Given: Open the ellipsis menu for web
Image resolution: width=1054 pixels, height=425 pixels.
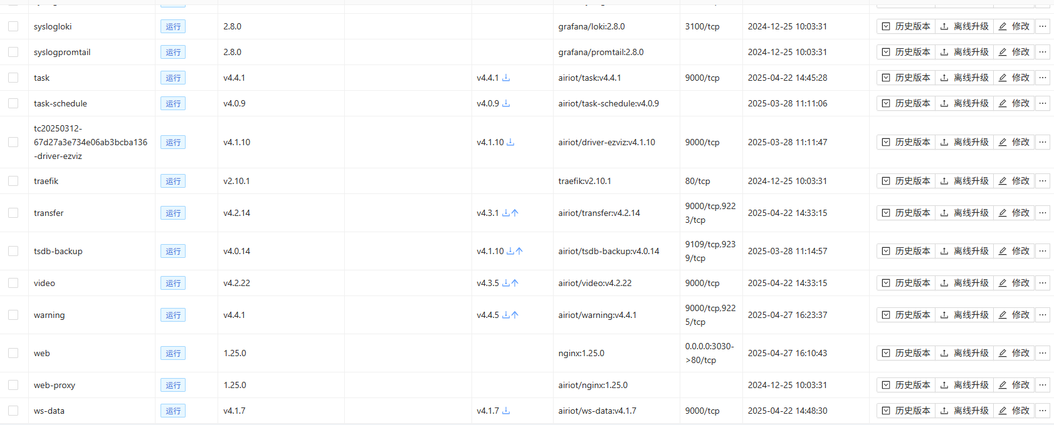Looking at the screenshot, I should pos(1043,353).
